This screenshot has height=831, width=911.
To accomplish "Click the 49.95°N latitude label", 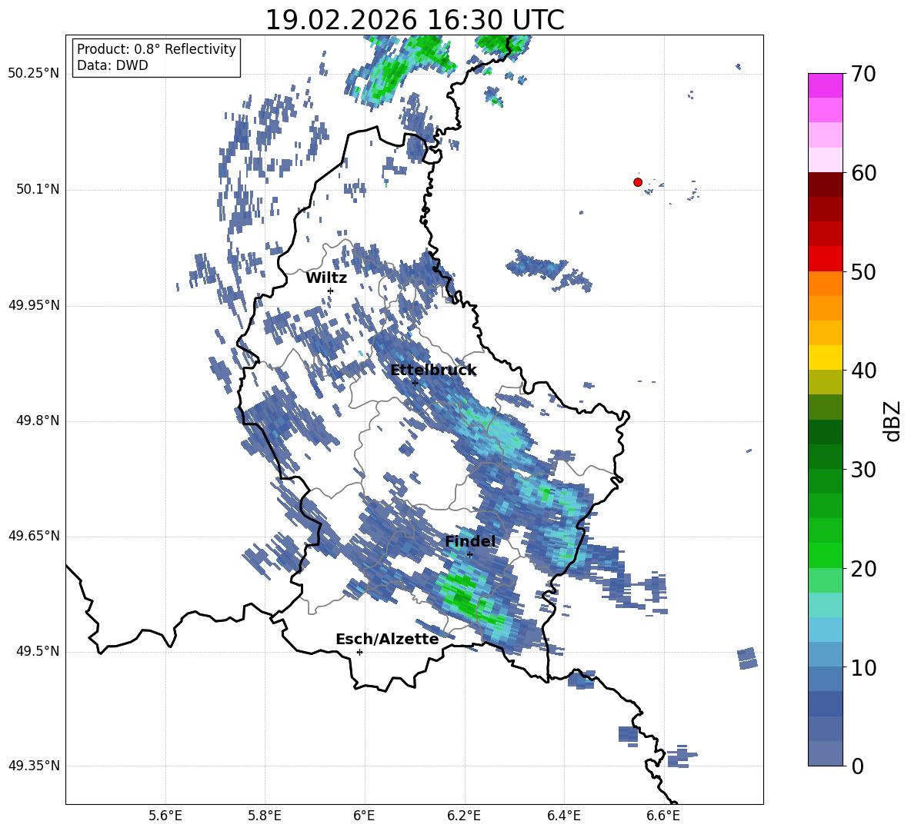I will [x=34, y=305].
